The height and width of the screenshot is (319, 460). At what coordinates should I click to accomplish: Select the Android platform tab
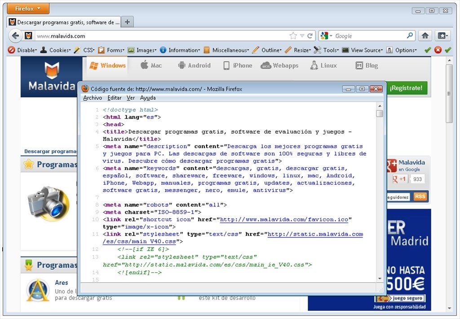(x=194, y=66)
